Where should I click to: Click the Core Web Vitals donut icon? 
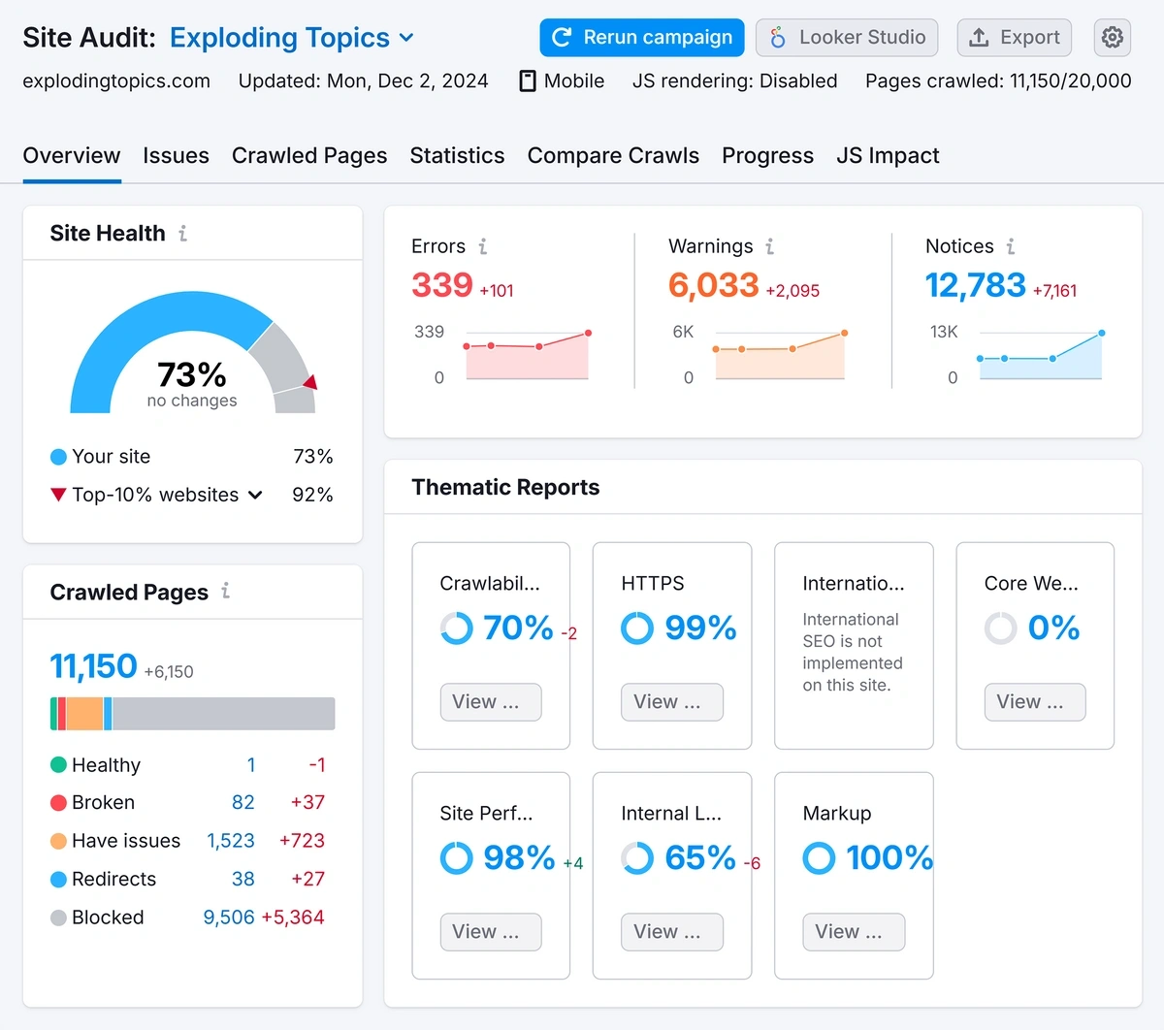(1001, 628)
